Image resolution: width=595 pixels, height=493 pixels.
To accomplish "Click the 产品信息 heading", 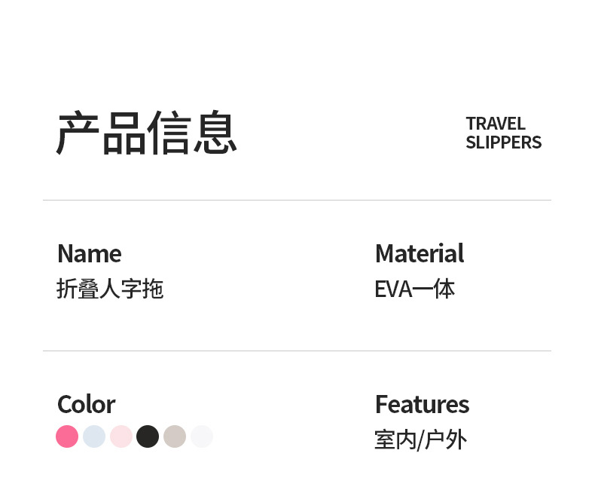I will coord(147,133).
